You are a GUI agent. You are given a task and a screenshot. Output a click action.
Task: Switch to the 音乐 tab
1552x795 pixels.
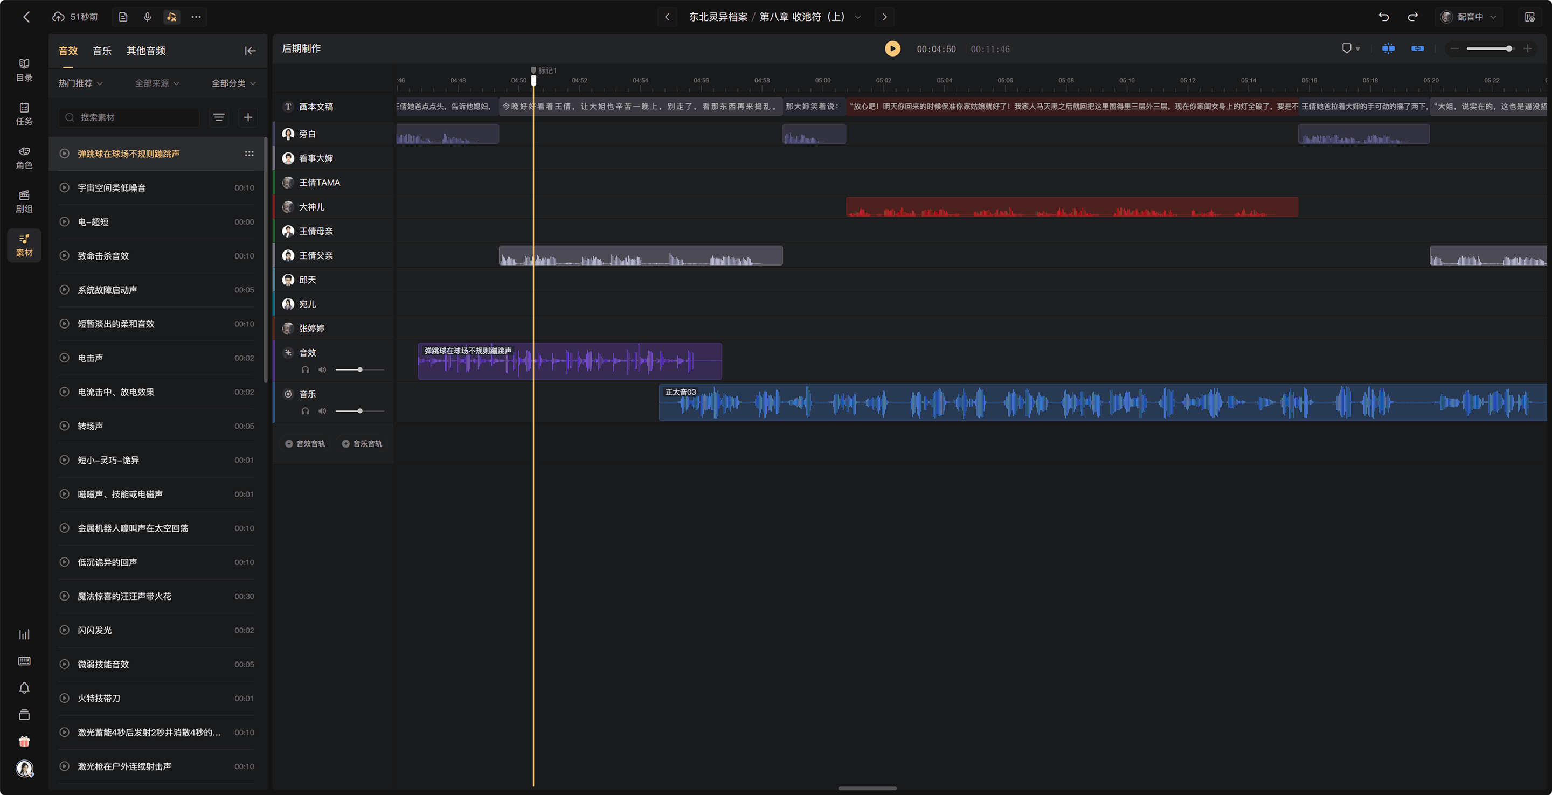pyautogui.click(x=102, y=51)
